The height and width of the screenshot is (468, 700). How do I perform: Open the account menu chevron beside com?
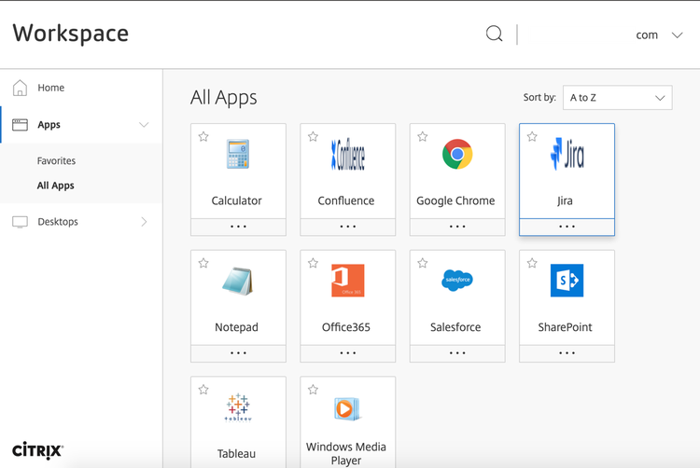point(678,34)
